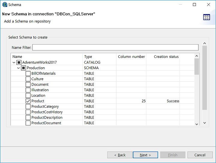The width and height of the screenshot is (216, 163).
Task: Click inner table scrollbar up arrow
Action: point(197,56)
